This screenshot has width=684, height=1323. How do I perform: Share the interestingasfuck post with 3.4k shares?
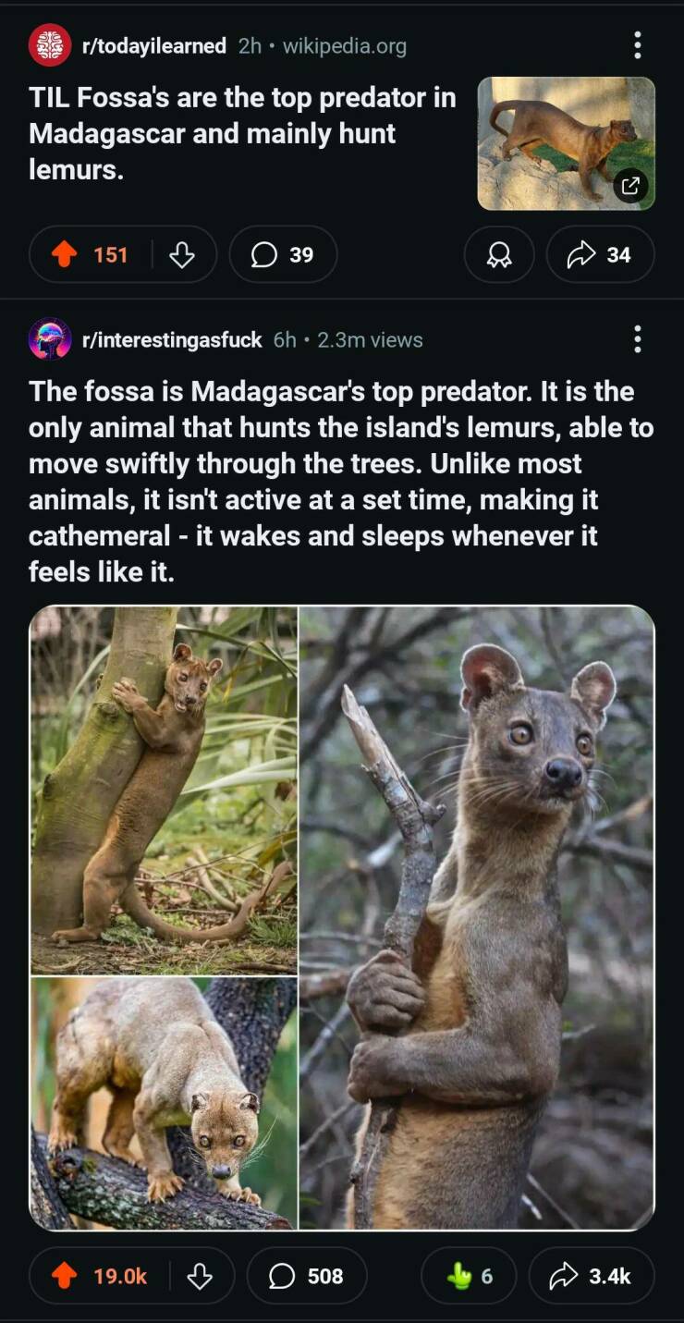point(592,1276)
